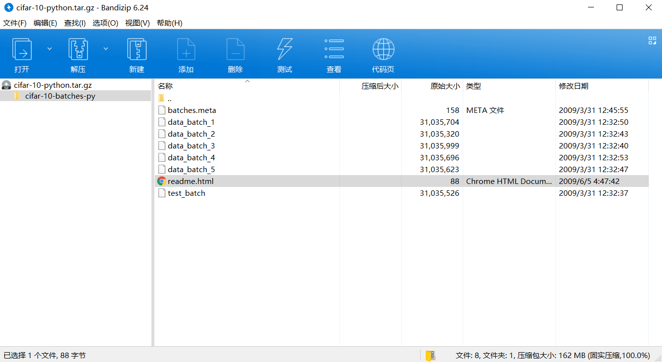Viewport: 662px width, 362px height.
Task: Click the layout toggle icon at top right
Action: [x=652, y=40]
